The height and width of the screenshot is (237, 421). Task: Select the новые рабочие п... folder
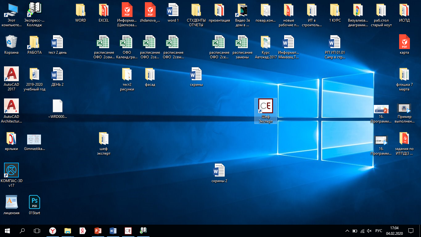point(289,15)
